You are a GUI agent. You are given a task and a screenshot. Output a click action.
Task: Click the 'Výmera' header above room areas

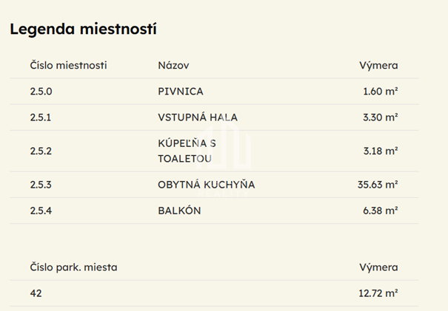click(378, 65)
